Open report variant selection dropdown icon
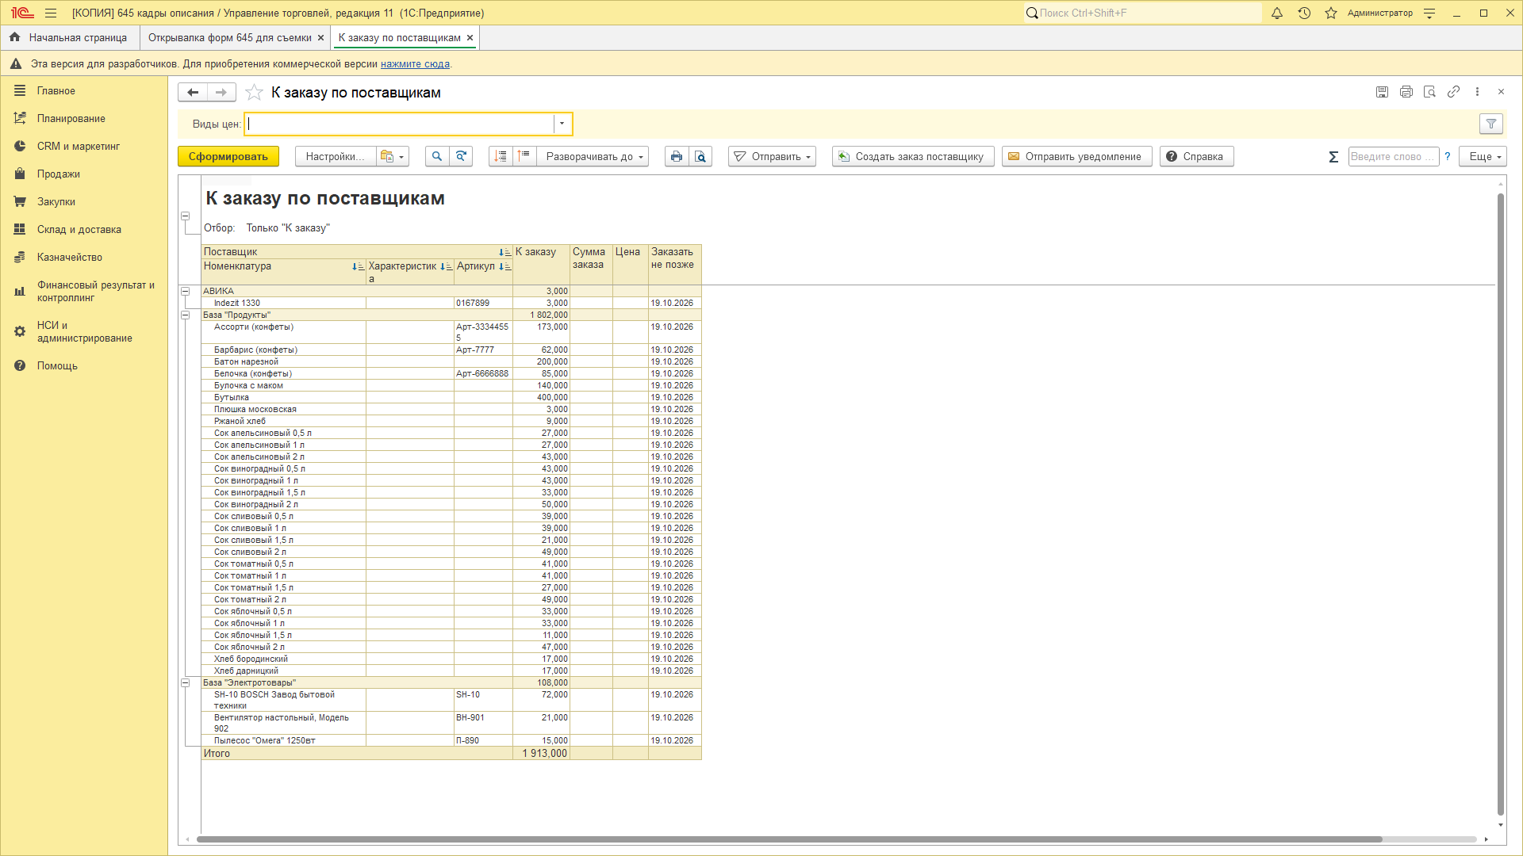Viewport: 1523px width, 856px height. [392, 157]
